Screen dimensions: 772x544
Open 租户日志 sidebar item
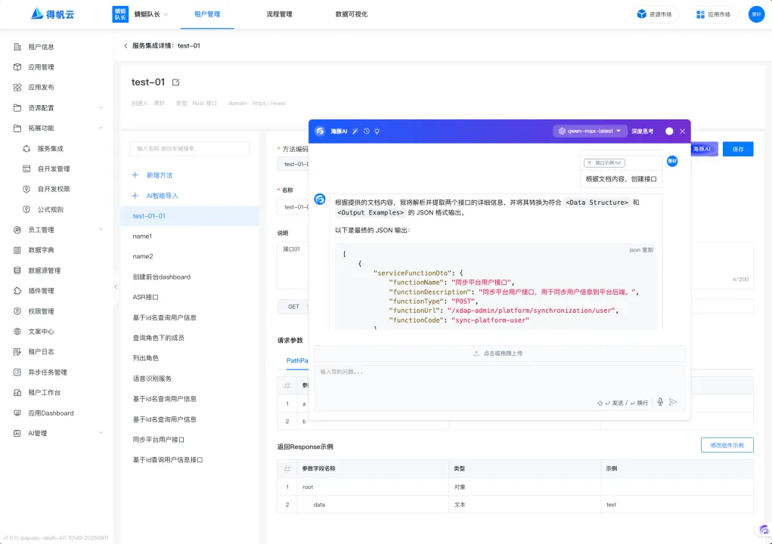[41, 351]
